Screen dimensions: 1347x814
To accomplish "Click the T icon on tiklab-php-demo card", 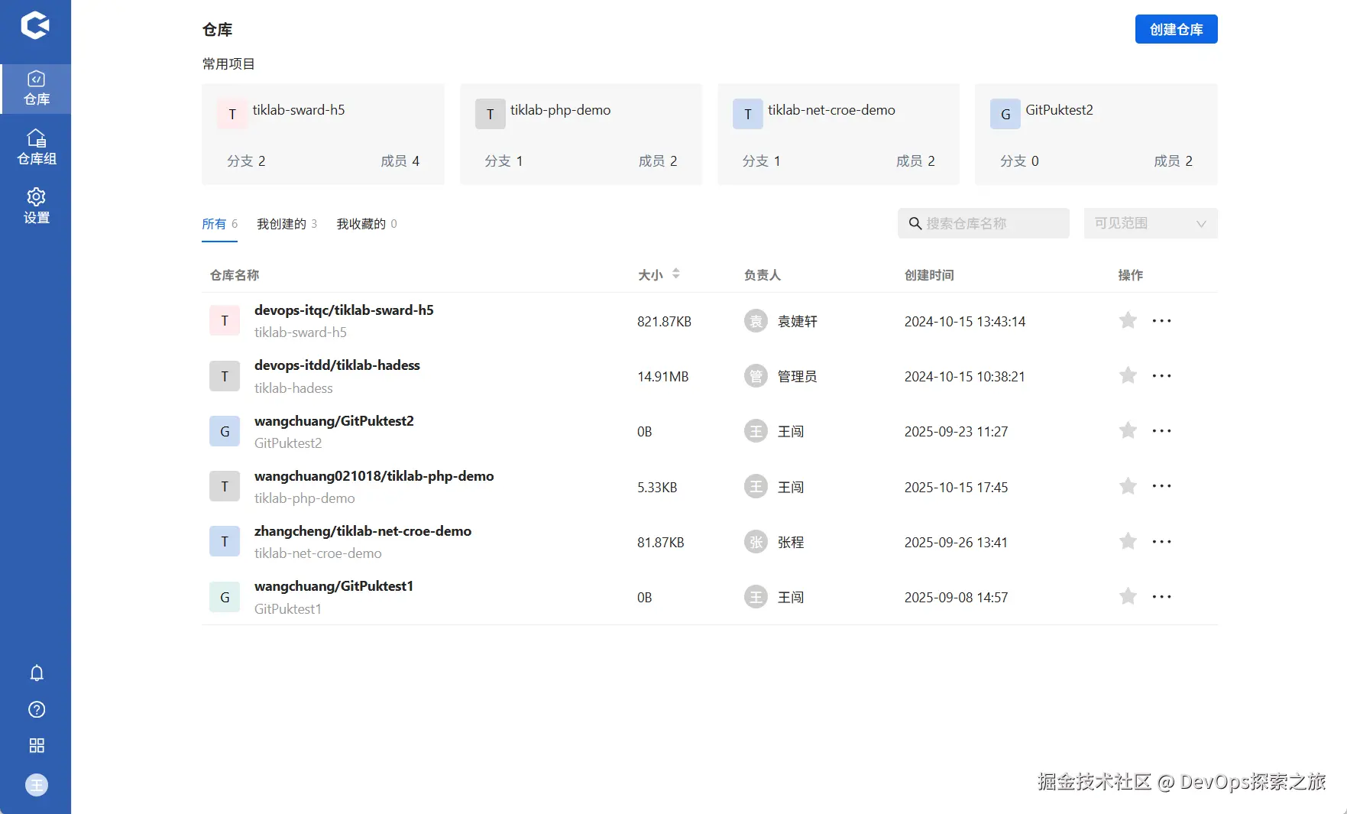I will (x=491, y=114).
